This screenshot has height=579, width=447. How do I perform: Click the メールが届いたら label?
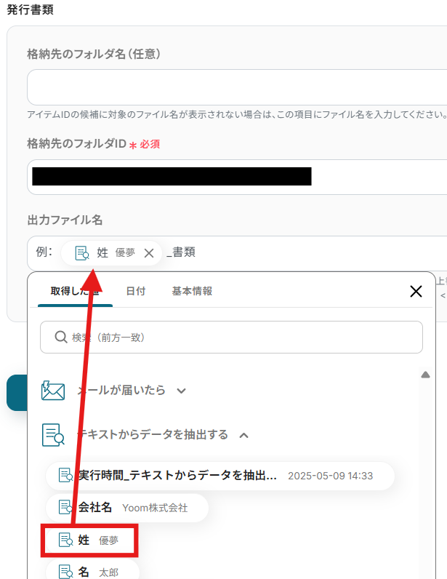point(121,391)
